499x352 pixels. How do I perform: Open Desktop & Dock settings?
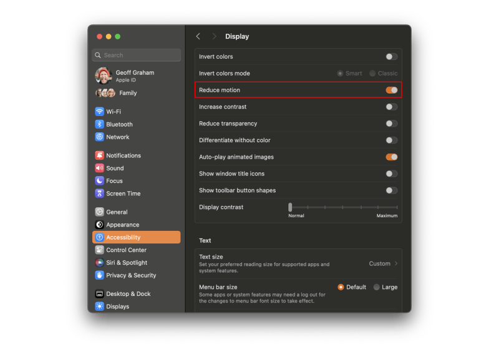[x=136, y=294]
